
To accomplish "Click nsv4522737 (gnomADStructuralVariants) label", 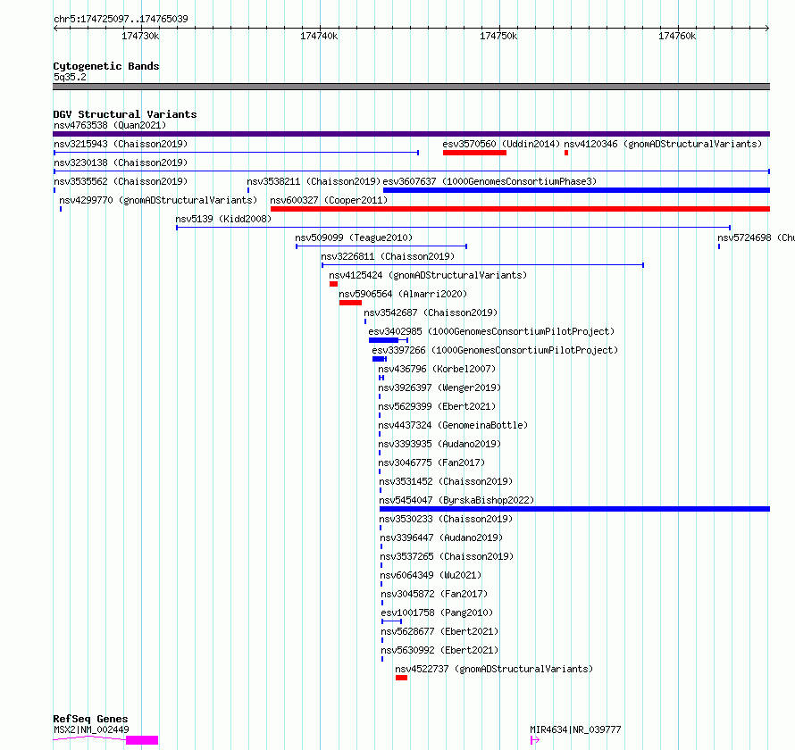I will pos(494,669).
